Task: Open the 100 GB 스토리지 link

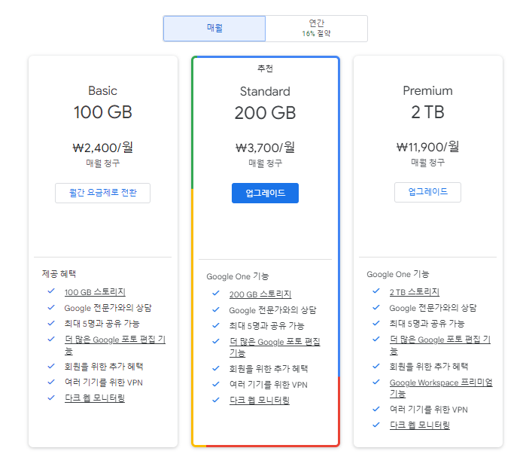Action: 95,292
